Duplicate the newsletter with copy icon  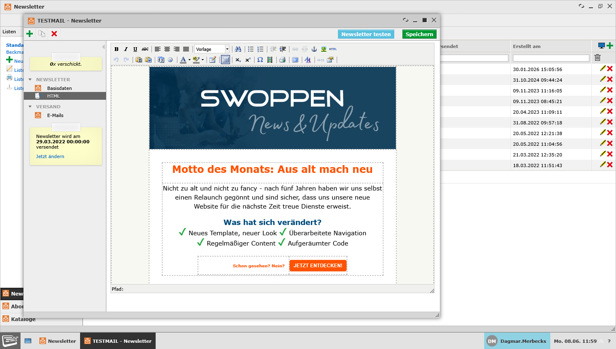42,34
